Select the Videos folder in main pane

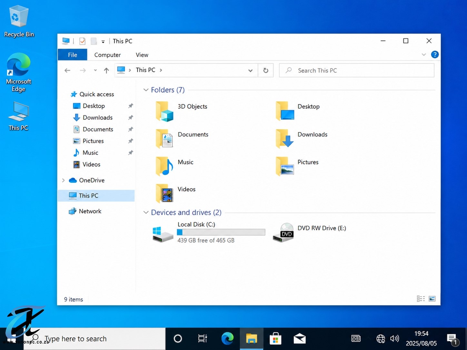tap(175, 193)
